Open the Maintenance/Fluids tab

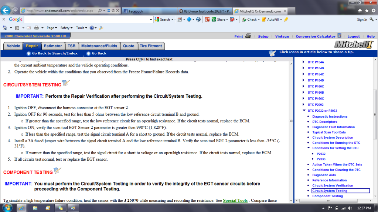(99, 46)
